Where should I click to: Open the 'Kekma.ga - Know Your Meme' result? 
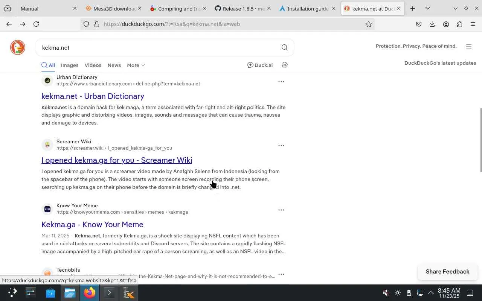(x=92, y=225)
